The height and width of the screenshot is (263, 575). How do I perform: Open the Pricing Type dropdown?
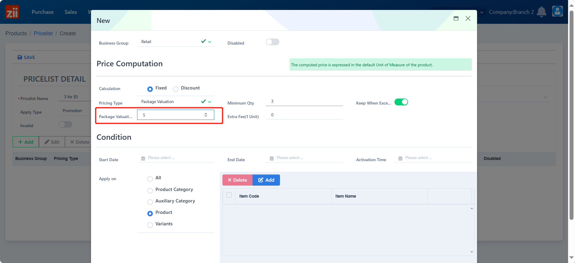(176, 102)
